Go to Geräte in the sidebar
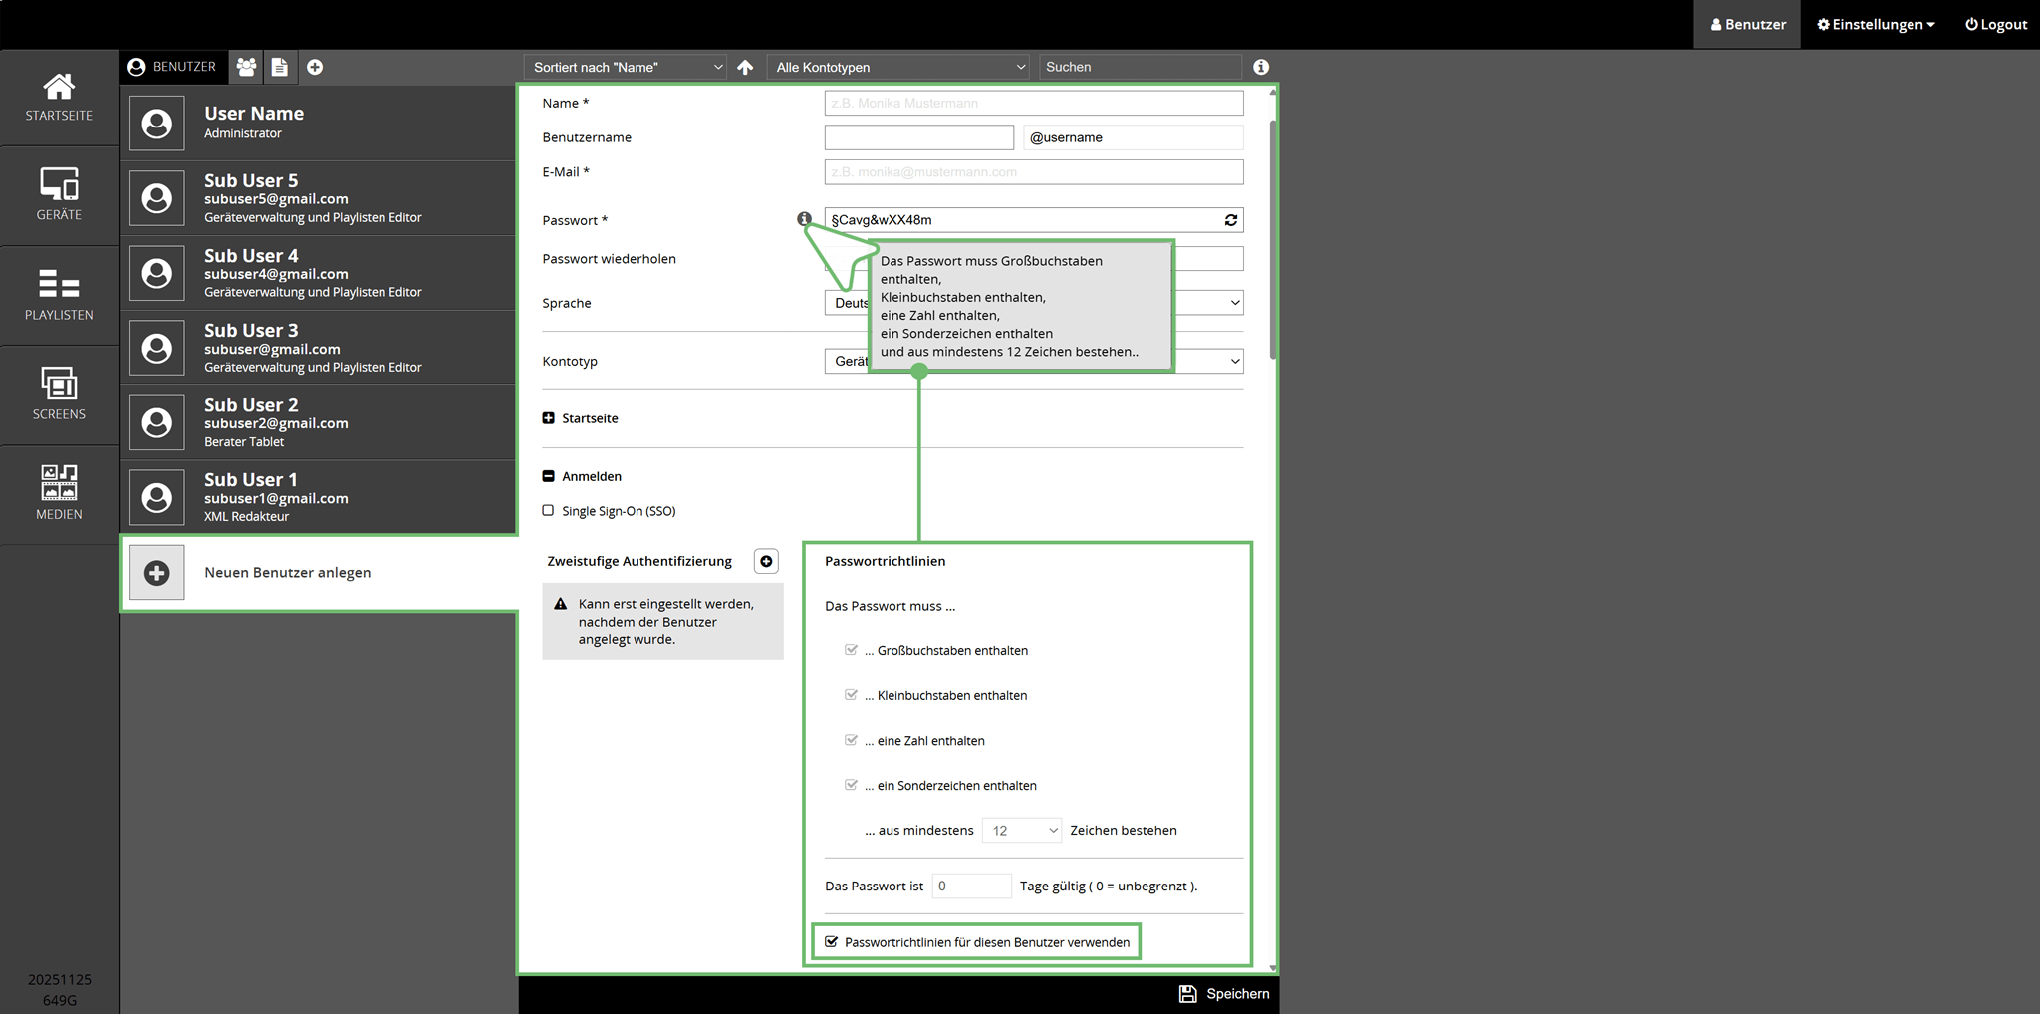The image size is (2040, 1014). point(59,195)
